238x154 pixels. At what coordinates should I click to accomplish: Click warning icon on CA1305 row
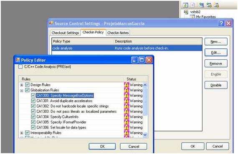(126, 122)
